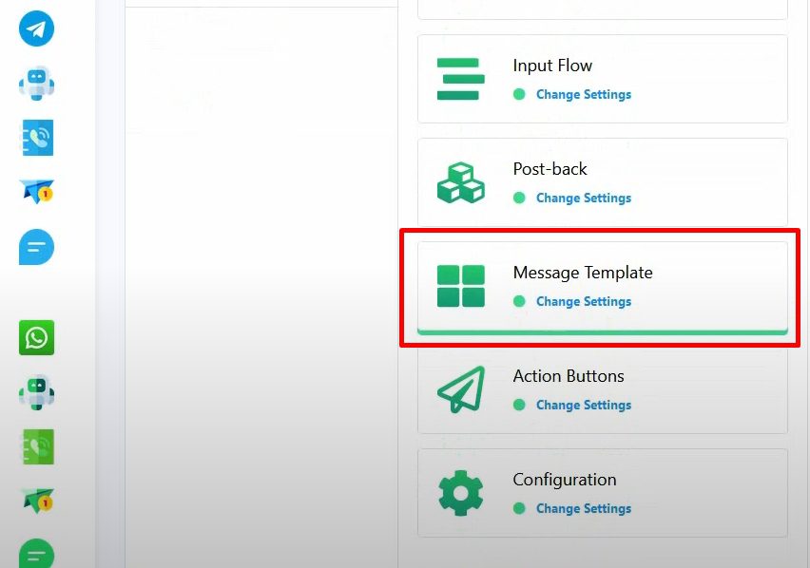
Task: Open the blue phone book contacts icon
Action: [36, 138]
